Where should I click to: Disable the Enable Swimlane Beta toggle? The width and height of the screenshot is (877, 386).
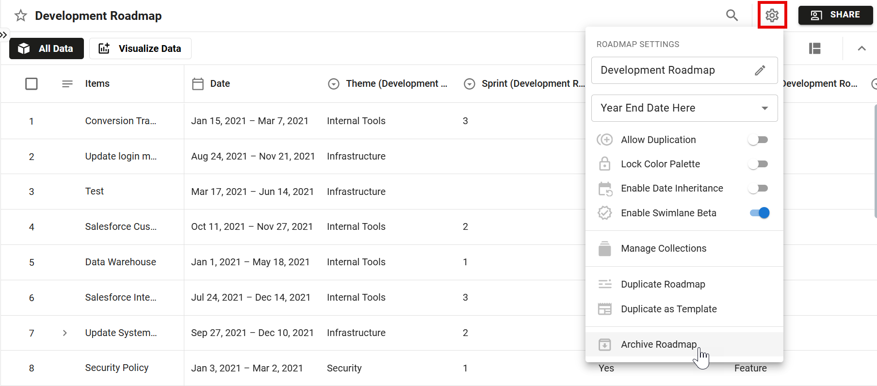pos(759,213)
